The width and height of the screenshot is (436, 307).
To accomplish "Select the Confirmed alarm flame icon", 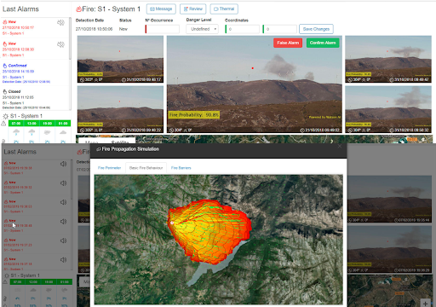I will tap(5, 66).
